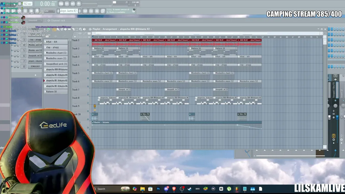Screen dimensions: 345x194
Task: Mute Track 7 in the Playlist
Action: [x=88, y=95]
